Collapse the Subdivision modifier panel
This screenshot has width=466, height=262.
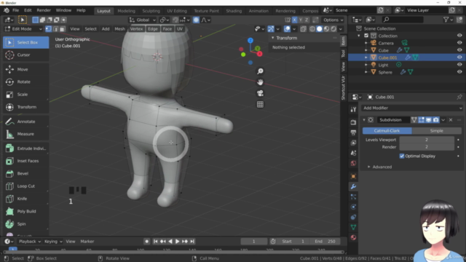[x=364, y=120]
